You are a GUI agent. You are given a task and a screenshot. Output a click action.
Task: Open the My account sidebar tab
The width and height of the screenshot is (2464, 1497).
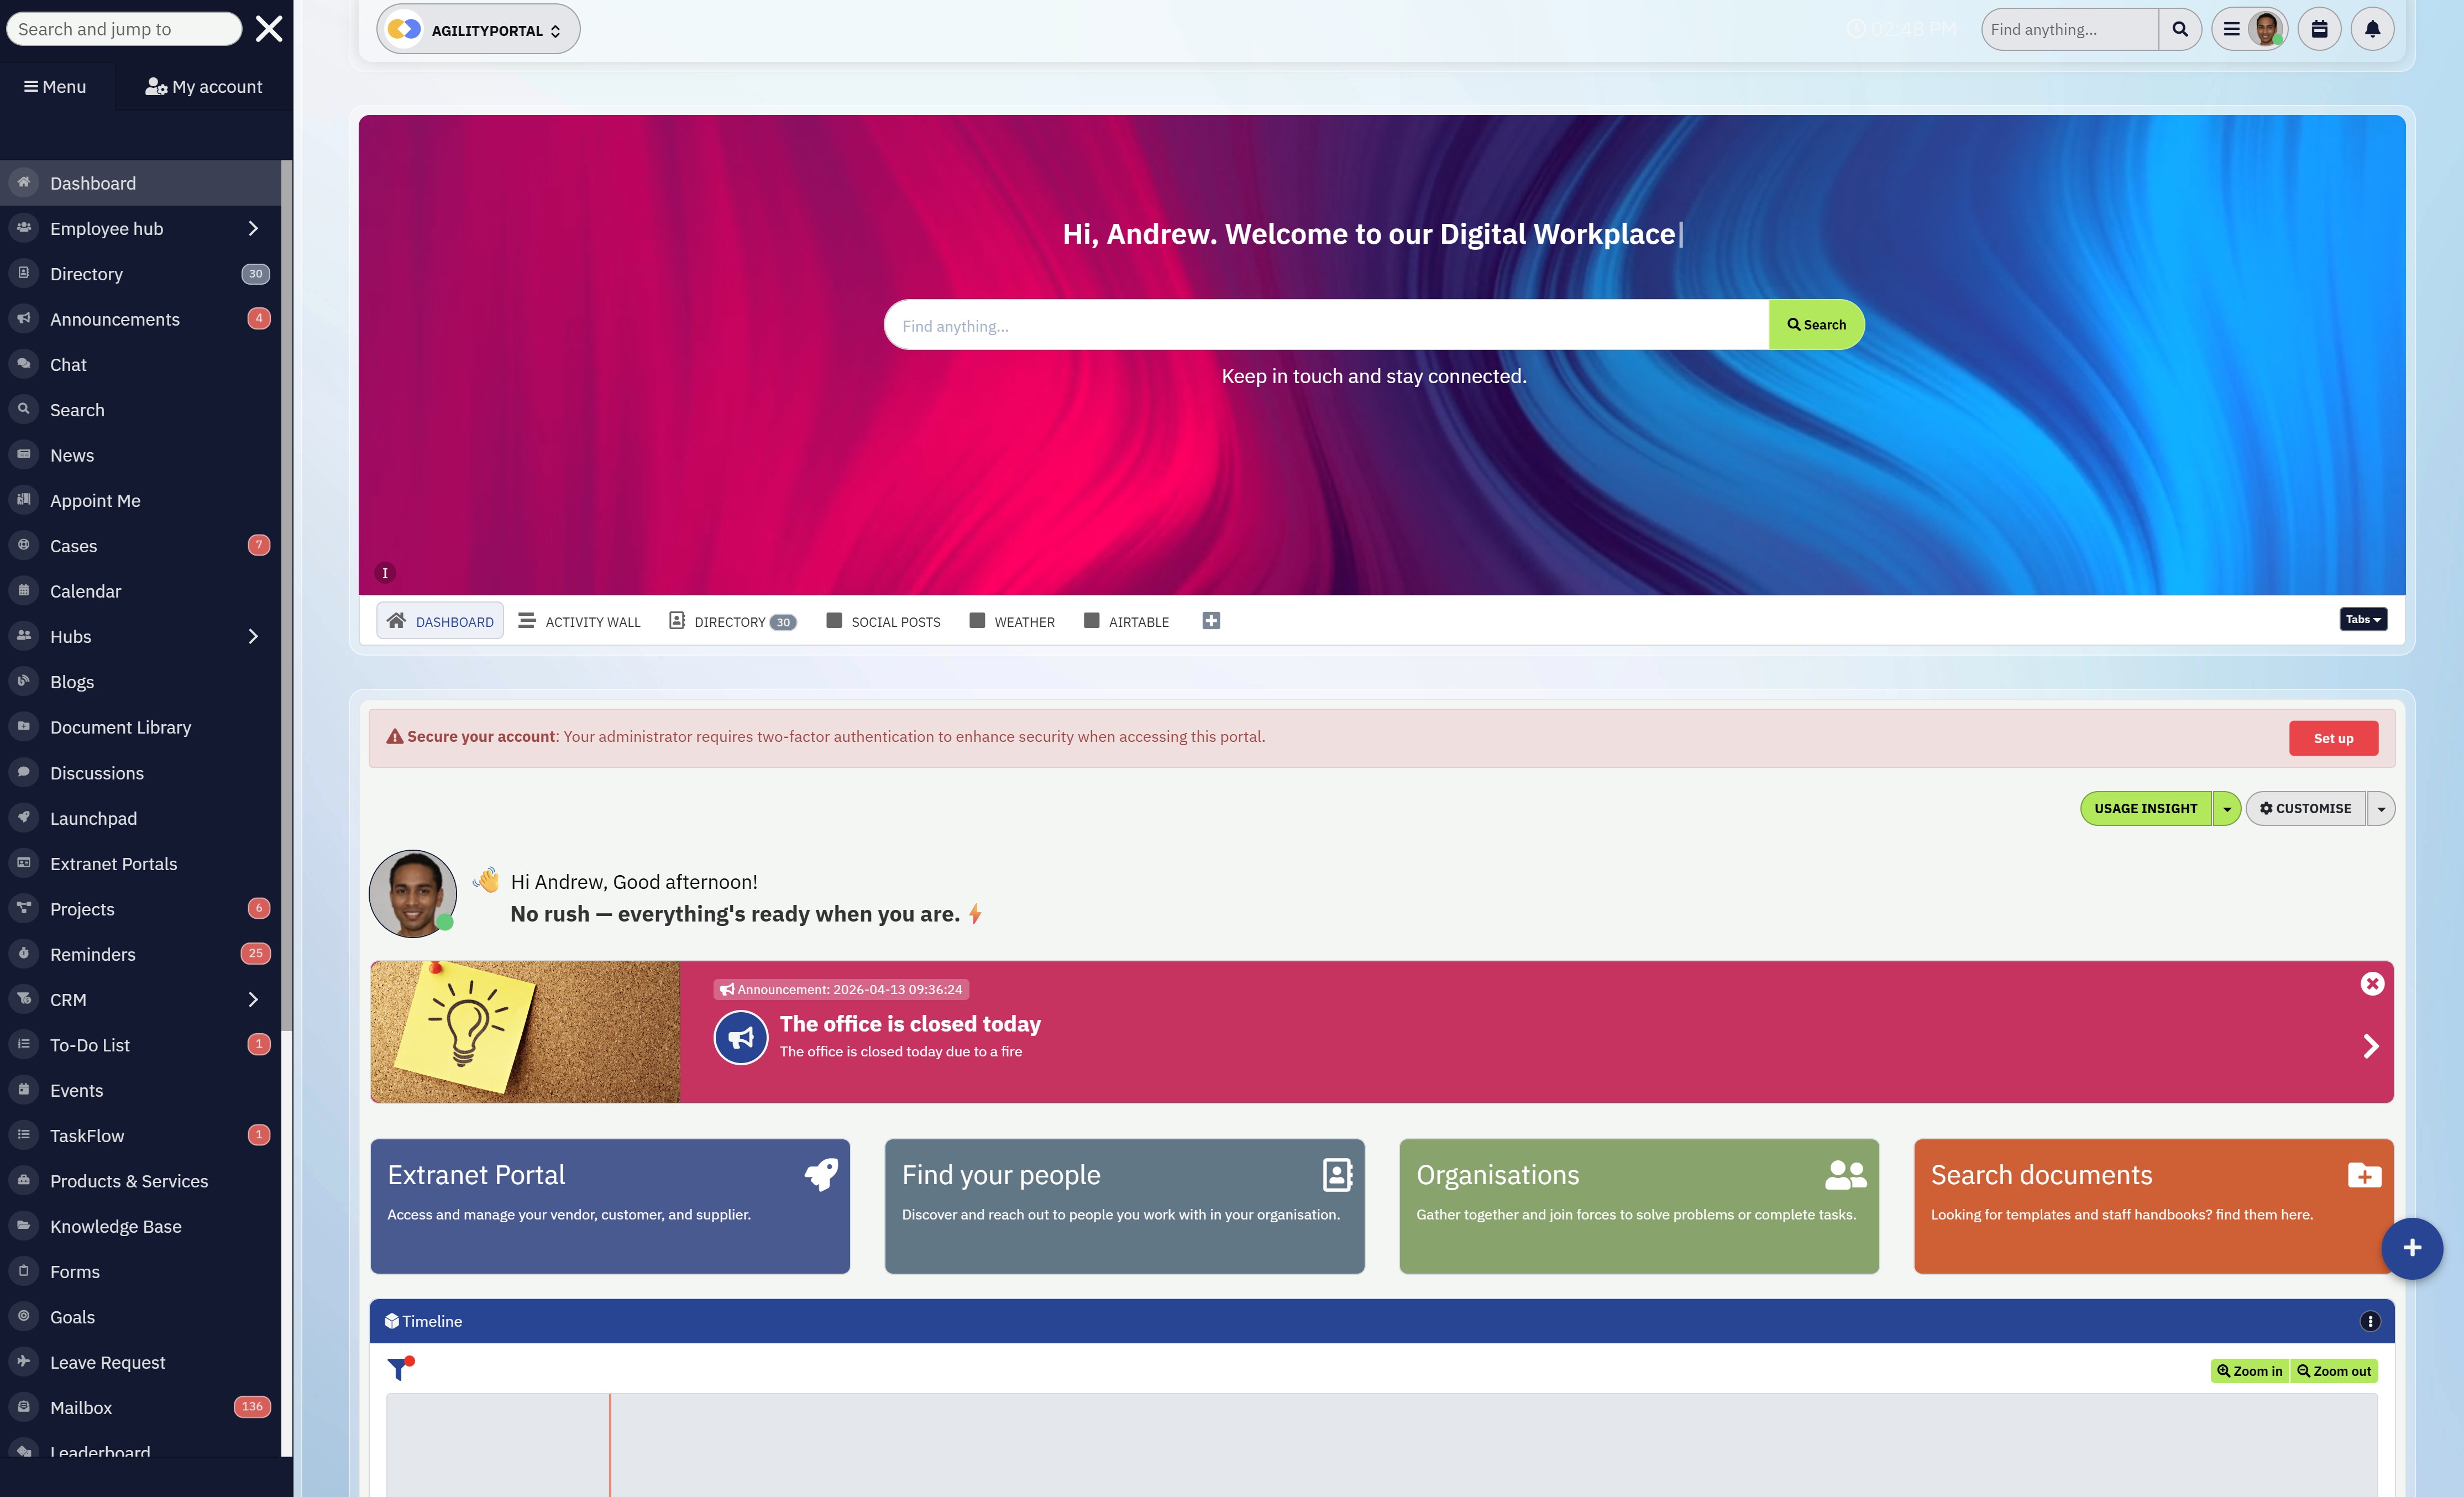pyautogui.click(x=204, y=87)
